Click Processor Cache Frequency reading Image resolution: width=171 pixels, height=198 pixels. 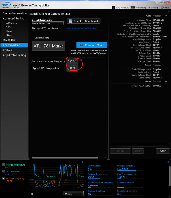click(x=93, y=185)
